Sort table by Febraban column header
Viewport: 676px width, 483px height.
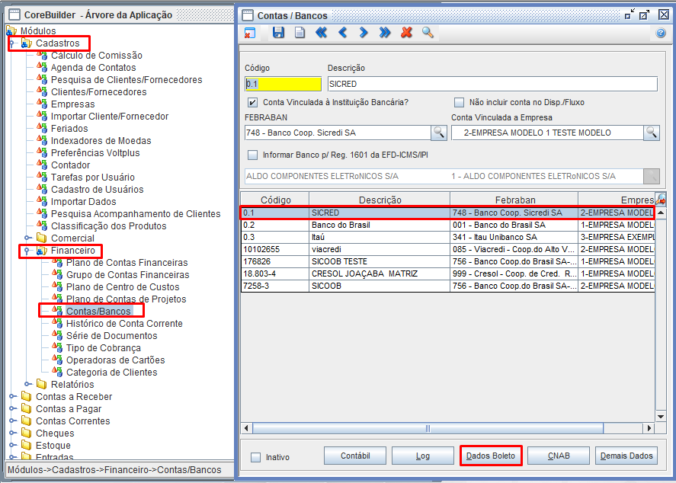click(x=514, y=200)
